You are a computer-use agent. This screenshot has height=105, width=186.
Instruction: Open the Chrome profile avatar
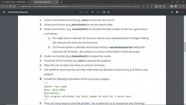click(180, 6)
